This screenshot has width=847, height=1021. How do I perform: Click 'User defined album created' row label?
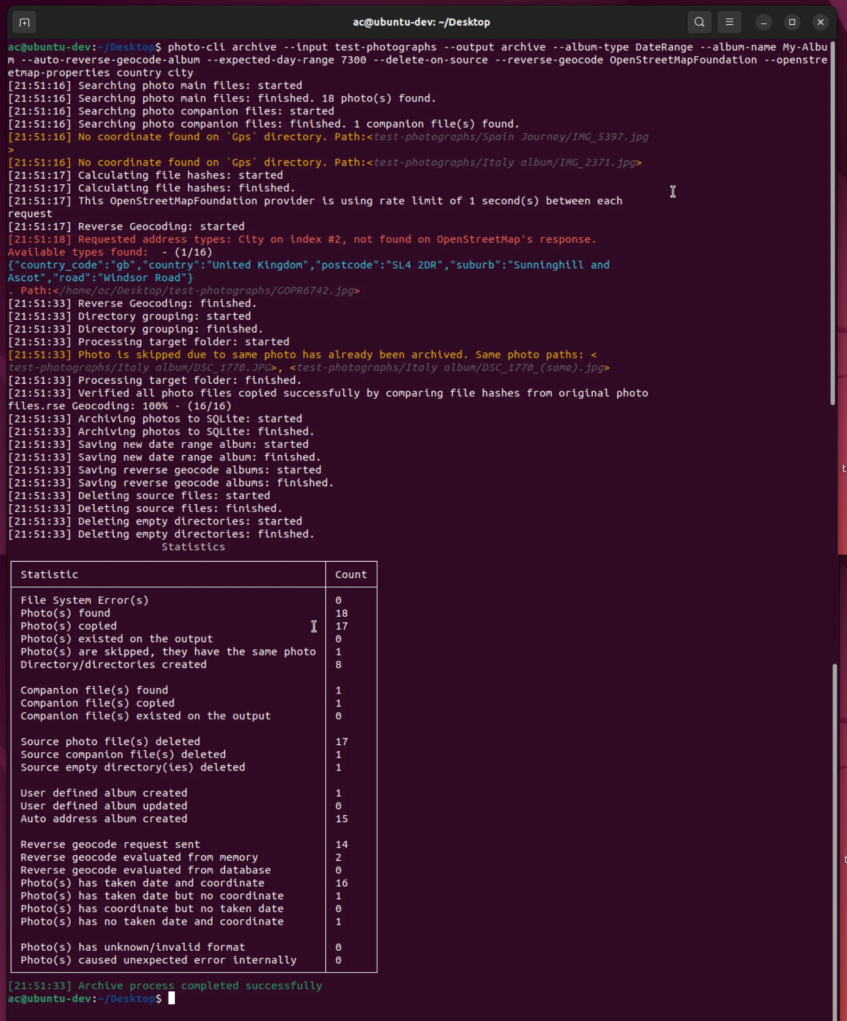coord(103,793)
